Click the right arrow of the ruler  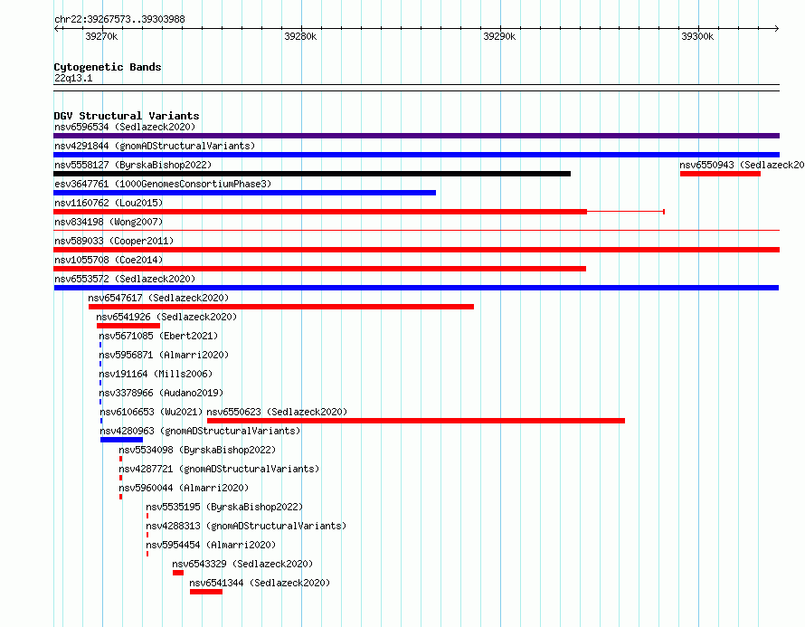pyautogui.click(x=777, y=28)
